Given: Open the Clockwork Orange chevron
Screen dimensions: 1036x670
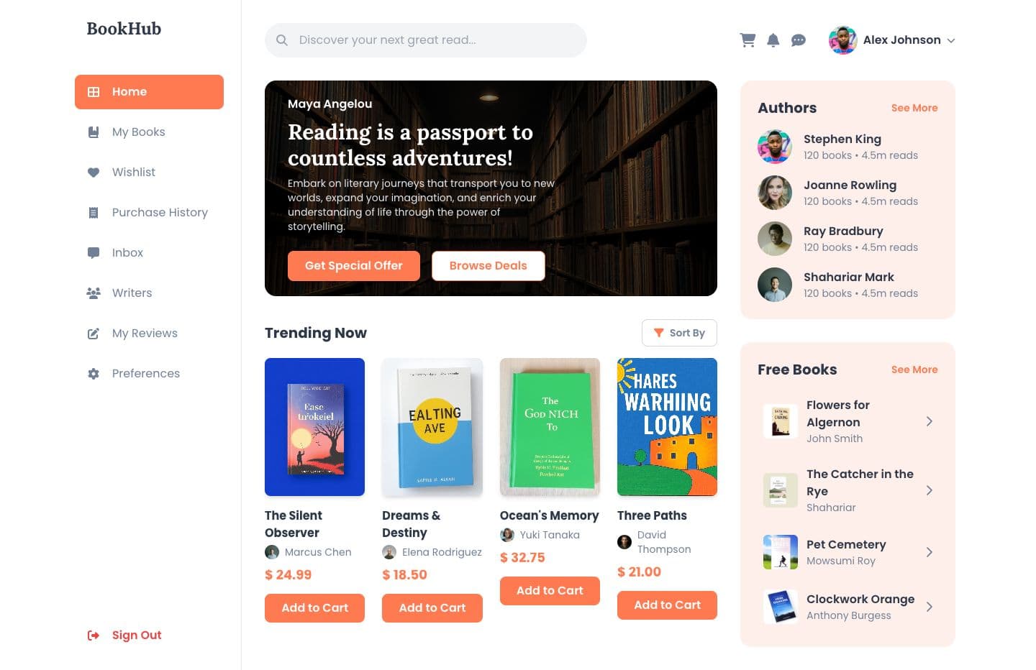Looking at the screenshot, I should [x=930, y=607].
